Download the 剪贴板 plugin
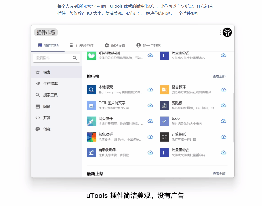The image size is (262, 206). coord(223,106)
